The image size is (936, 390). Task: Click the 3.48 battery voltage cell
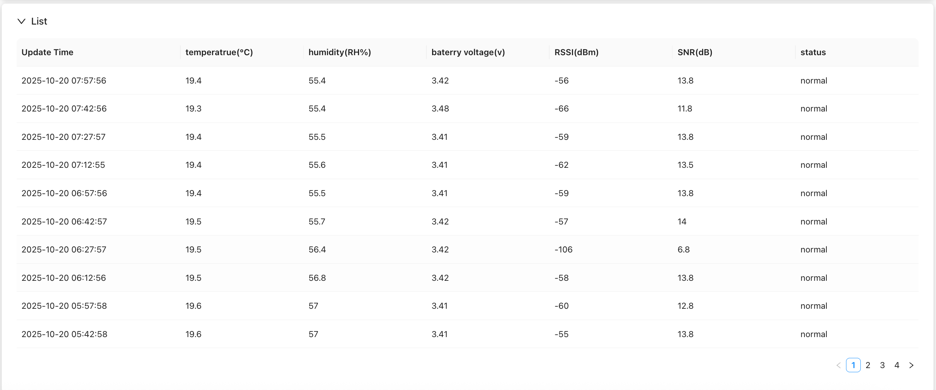click(x=440, y=109)
